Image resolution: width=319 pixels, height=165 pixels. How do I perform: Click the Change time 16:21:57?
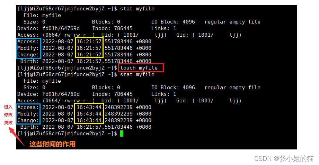click(x=89, y=55)
